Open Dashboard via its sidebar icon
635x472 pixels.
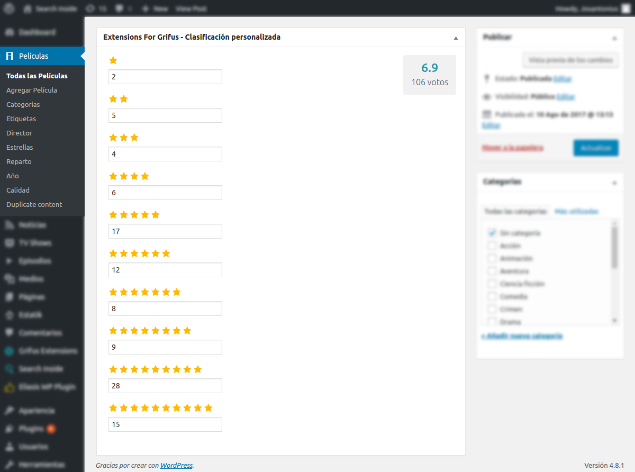[x=10, y=32]
